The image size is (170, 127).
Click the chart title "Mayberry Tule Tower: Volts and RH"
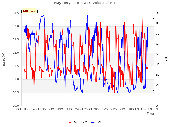[84, 3]
